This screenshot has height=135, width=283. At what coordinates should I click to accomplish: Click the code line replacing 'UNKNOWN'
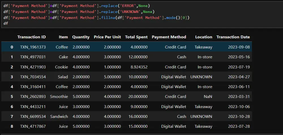coord(79,12)
